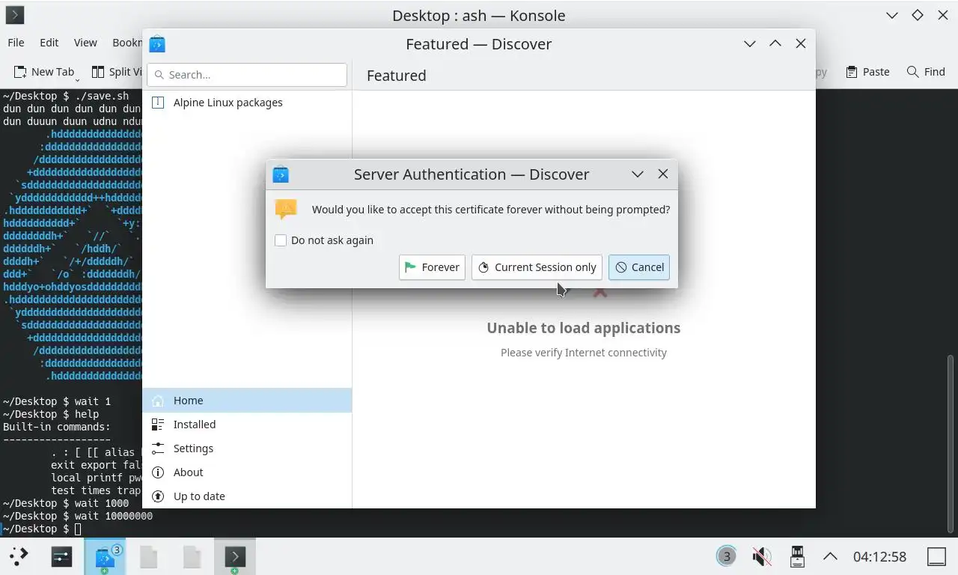Click the Up to date arrow icon

point(158,496)
